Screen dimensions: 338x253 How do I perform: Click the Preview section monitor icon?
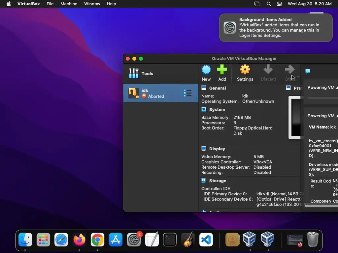click(x=288, y=88)
